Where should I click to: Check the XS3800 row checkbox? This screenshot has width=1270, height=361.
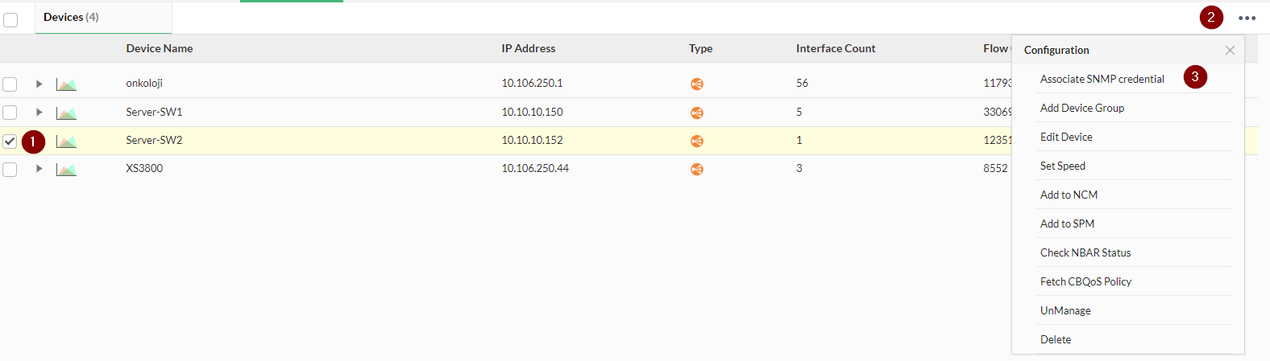[10, 169]
